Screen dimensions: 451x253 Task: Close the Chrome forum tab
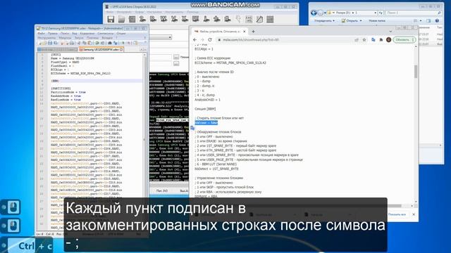(x=245, y=31)
